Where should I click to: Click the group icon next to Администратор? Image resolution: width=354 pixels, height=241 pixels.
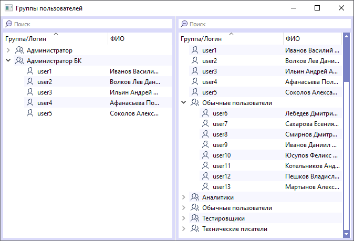coord(19,50)
